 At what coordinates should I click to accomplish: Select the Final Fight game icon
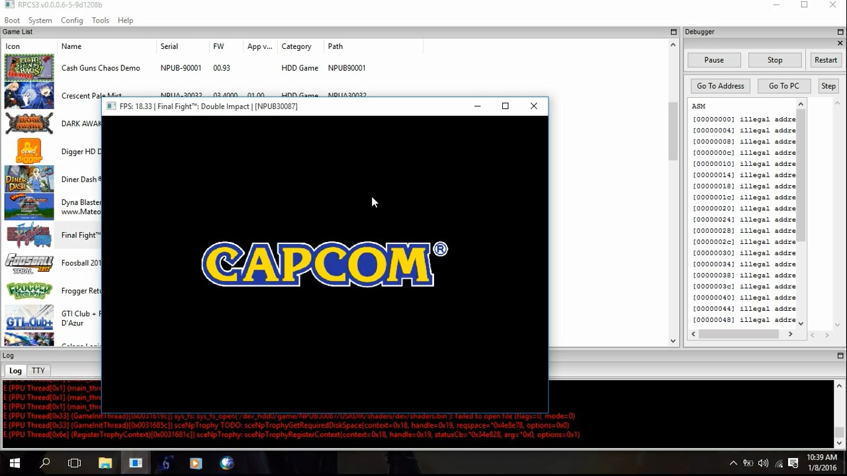point(29,235)
